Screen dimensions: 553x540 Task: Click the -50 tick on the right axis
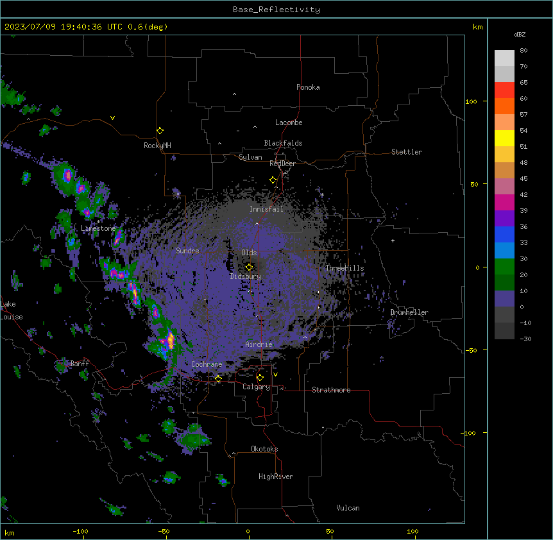[471, 350]
